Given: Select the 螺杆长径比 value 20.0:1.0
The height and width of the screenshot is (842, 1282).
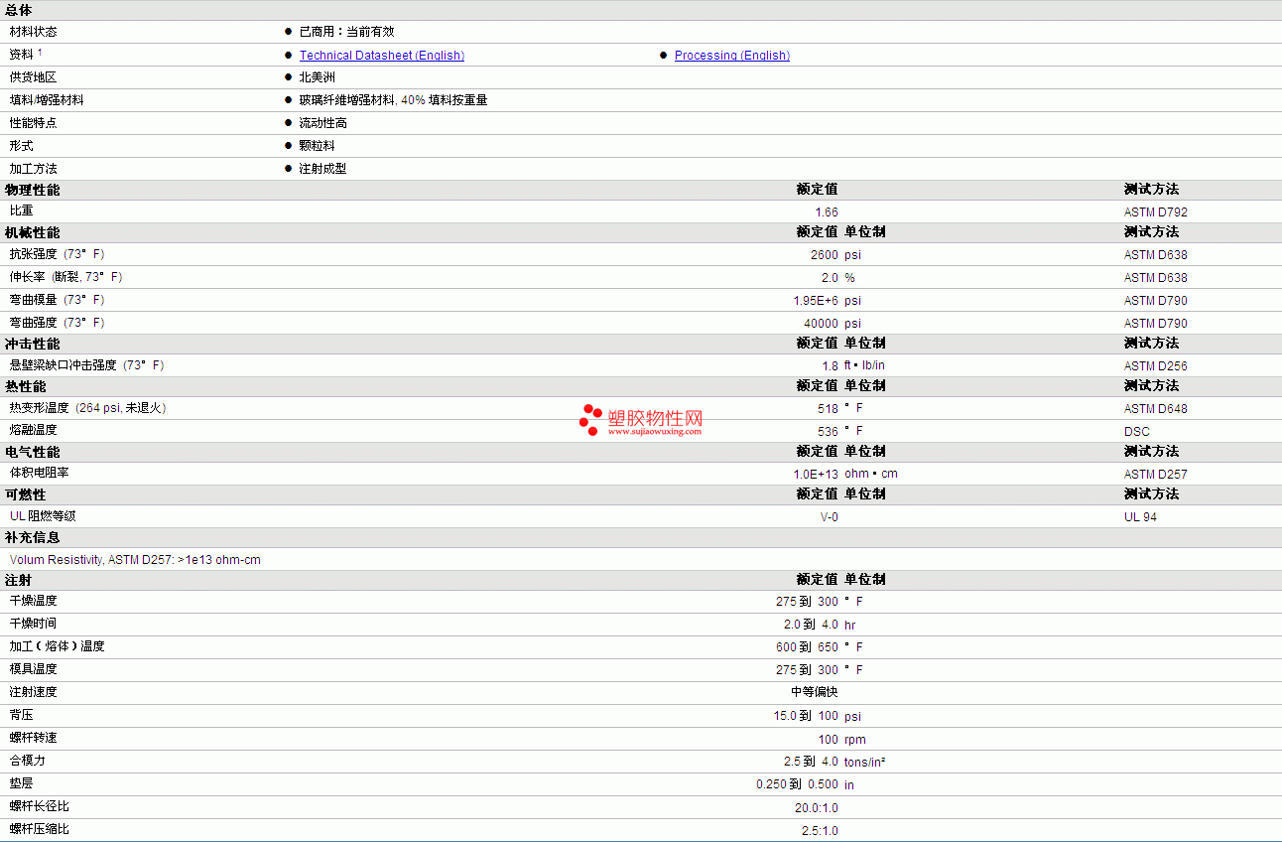Looking at the screenshot, I should click(817, 808).
